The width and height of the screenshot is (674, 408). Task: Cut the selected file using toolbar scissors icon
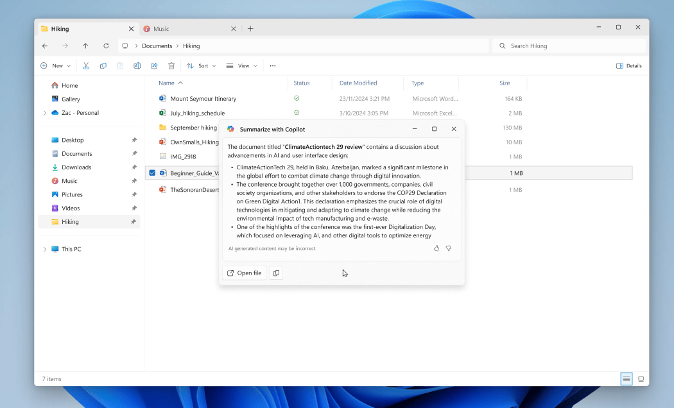[x=86, y=65]
